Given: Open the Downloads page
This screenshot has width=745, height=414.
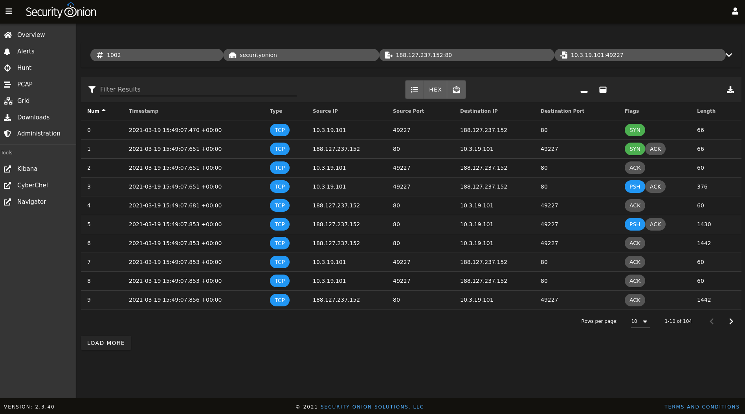Looking at the screenshot, I should [33, 117].
